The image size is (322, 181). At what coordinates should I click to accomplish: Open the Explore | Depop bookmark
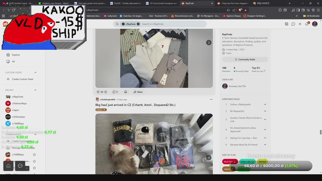(x=232, y=16)
